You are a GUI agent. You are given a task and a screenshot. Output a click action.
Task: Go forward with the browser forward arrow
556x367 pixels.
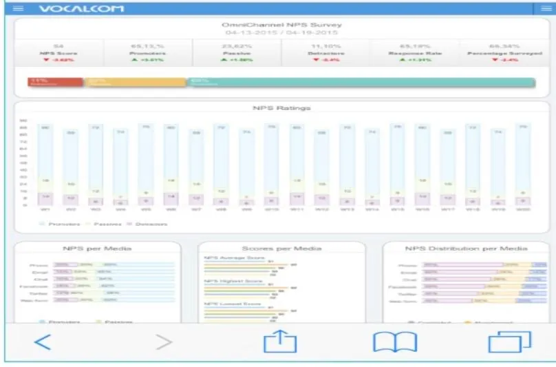tap(164, 342)
